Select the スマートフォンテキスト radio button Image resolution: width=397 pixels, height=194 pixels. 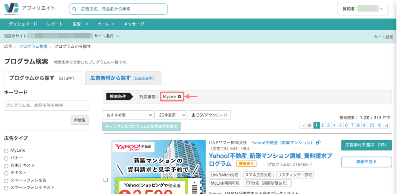coord(6,188)
